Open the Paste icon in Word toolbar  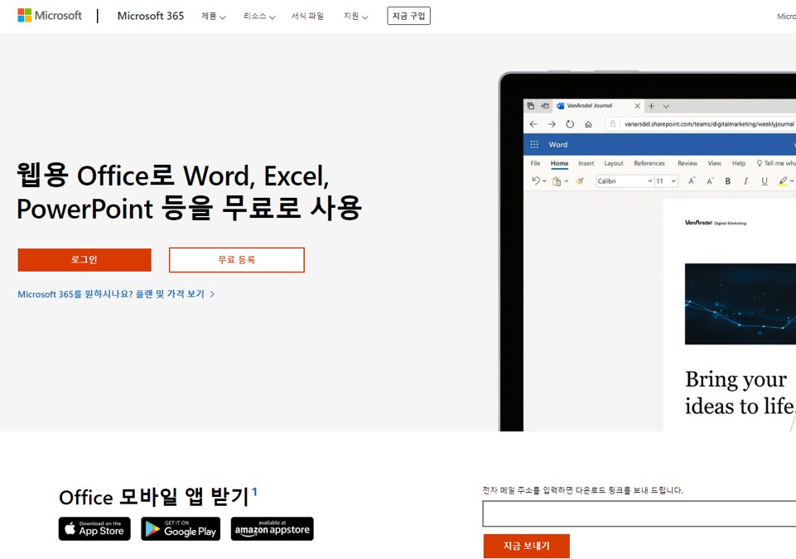coord(556,181)
